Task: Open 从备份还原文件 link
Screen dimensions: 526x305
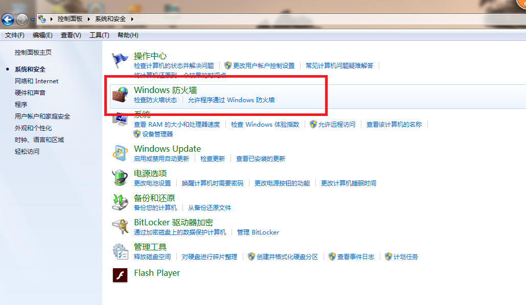Action: pyautogui.click(x=210, y=208)
